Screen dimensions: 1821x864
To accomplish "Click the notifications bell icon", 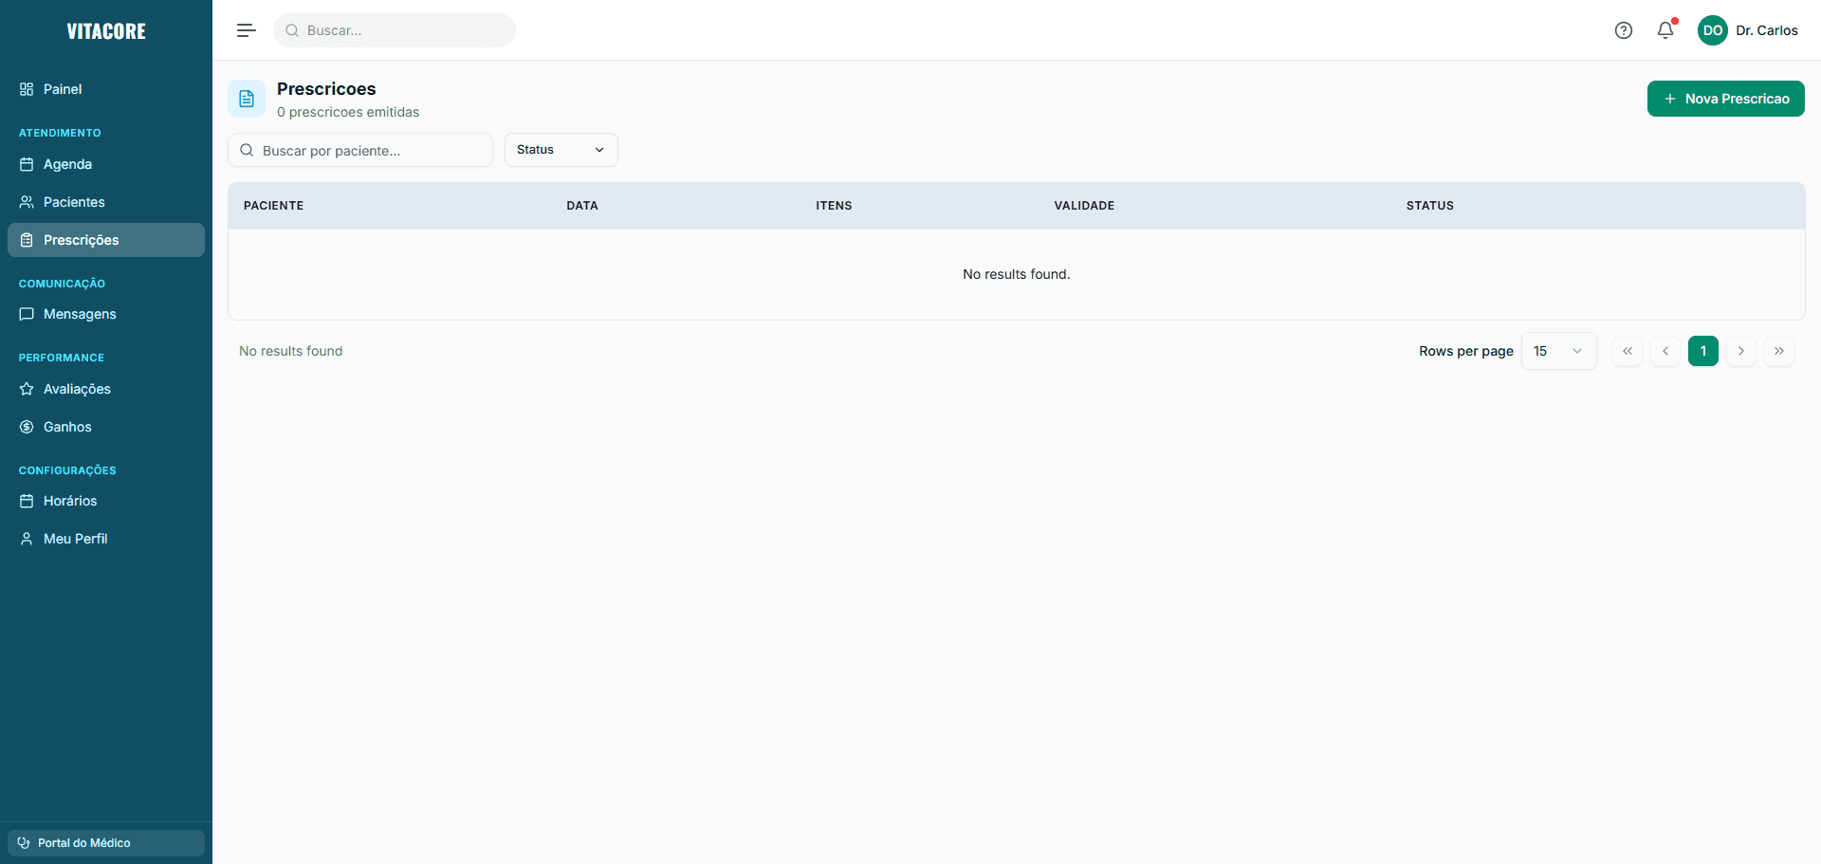I will coord(1665,30).
